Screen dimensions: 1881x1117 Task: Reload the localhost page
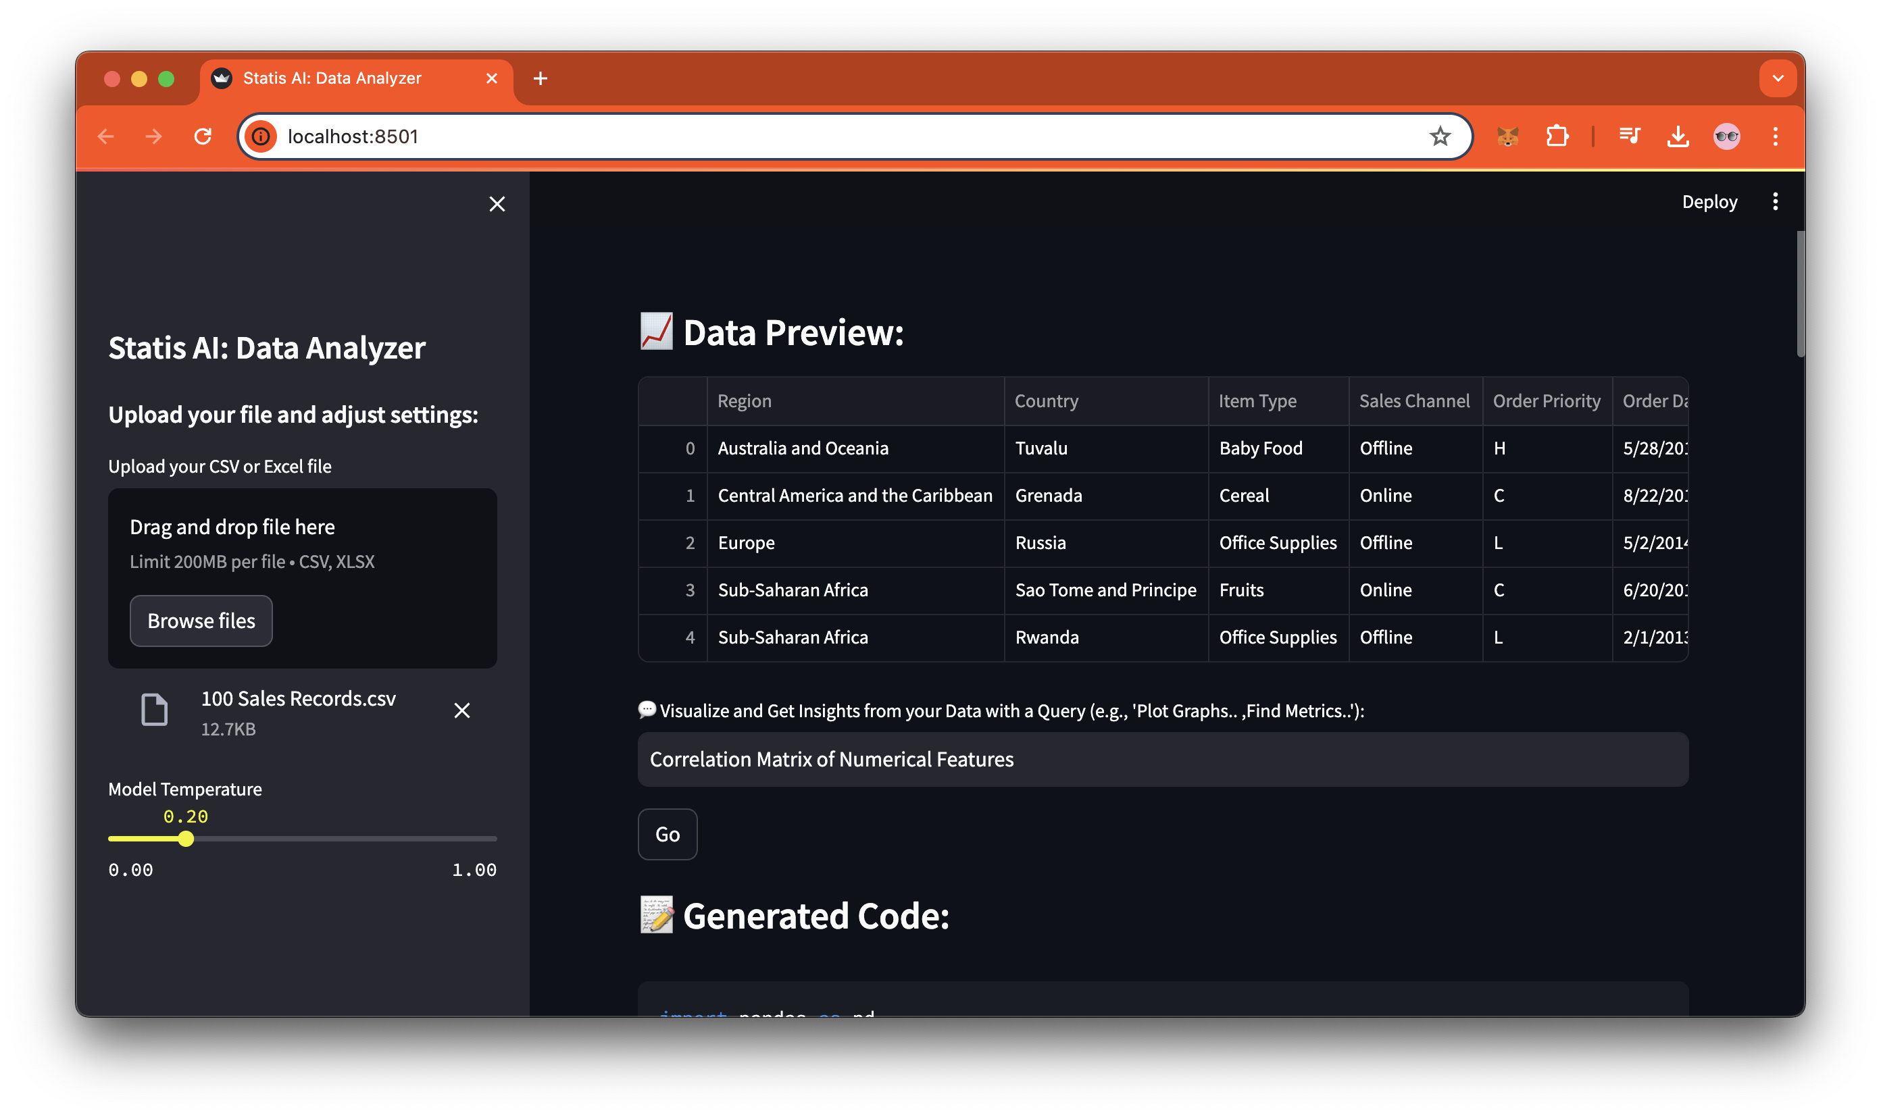tap(203, 136)
